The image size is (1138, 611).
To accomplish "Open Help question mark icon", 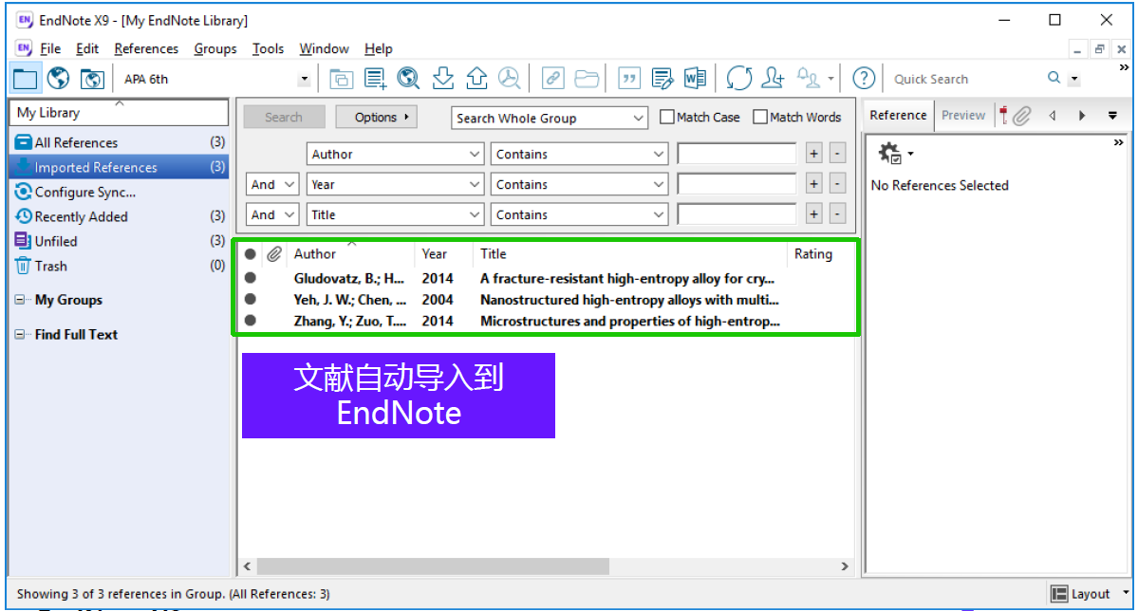I will (863, 79).
